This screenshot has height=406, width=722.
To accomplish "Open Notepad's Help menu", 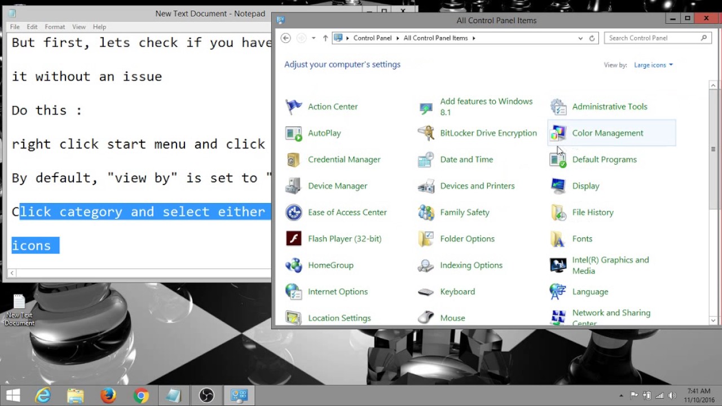I will (x=99, y=27).
